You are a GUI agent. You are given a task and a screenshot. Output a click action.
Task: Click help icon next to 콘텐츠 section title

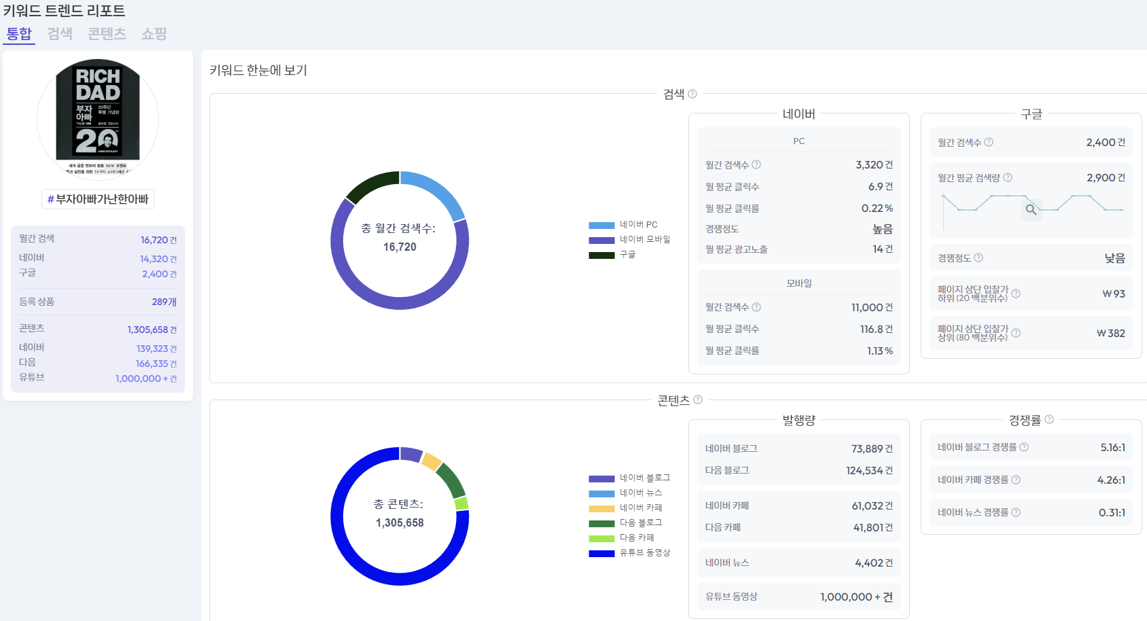pyautogui.click(x=698, y=400)
